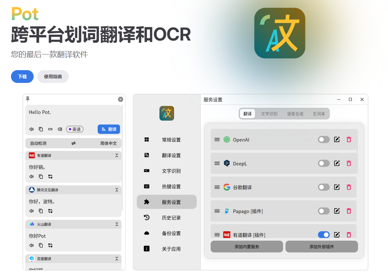Play audio of 腾讯交互翻译 result
388x274 pixels.
click(31, 211)
